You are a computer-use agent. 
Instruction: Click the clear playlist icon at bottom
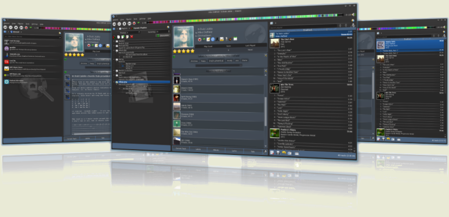(x=272, y=153)
